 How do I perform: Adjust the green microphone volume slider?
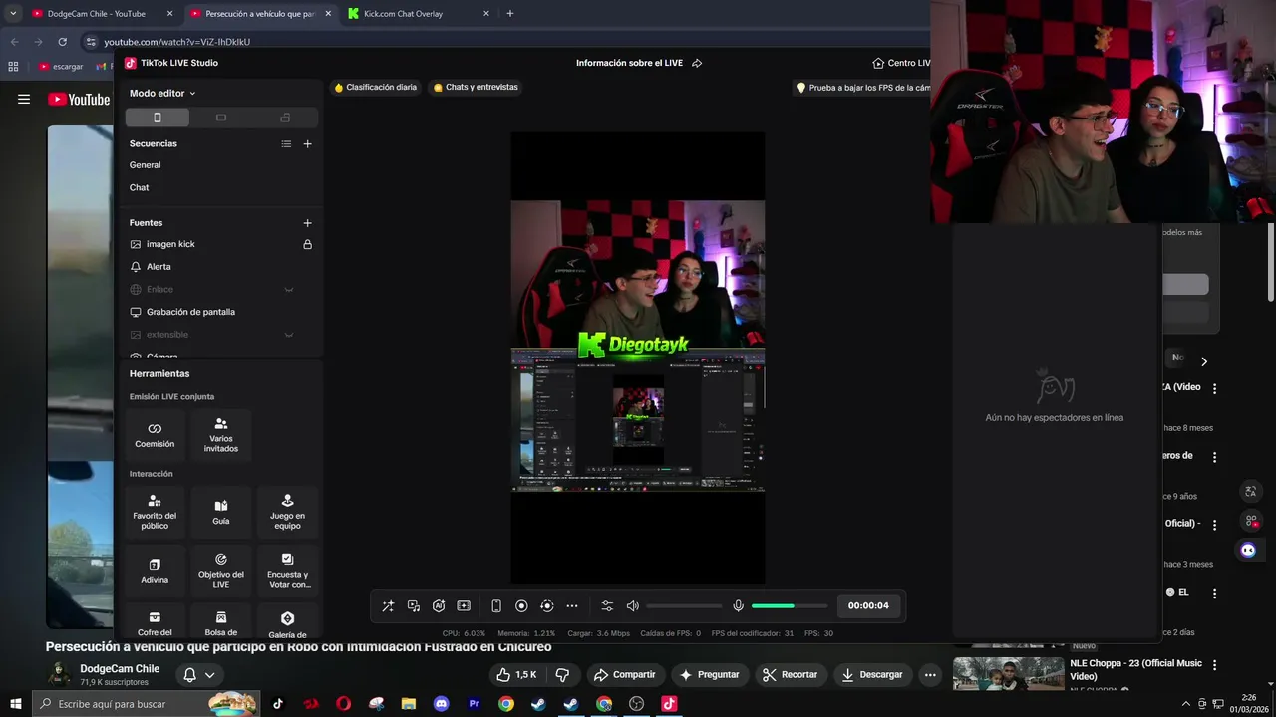[x=790, y=605]
